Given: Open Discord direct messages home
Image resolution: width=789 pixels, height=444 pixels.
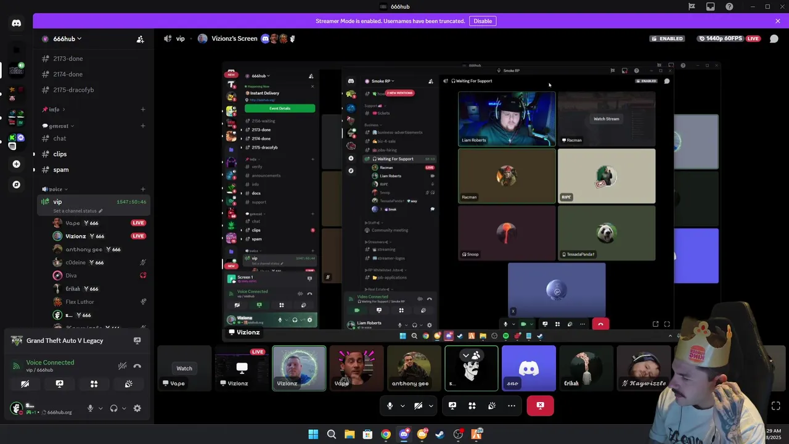Looking at the screenshot, I should [x=16, y=23].
